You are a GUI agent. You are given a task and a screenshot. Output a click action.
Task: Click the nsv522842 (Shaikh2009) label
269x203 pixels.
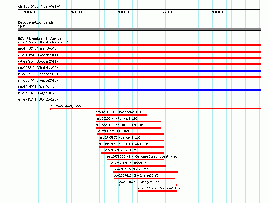38,68
